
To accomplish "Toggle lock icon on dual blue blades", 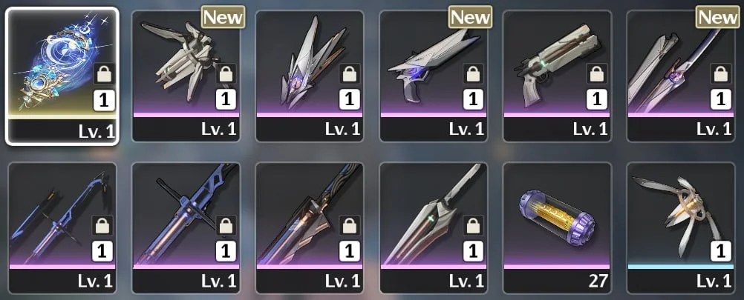I will 103,226.
